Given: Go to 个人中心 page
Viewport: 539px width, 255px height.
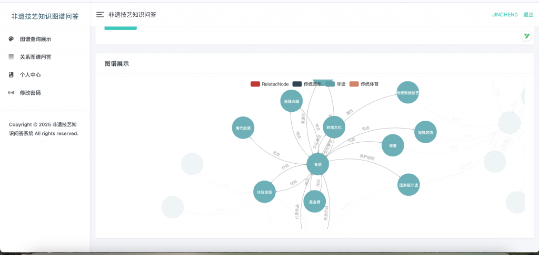Looking at the screenshot, I should tap(30, 75).
